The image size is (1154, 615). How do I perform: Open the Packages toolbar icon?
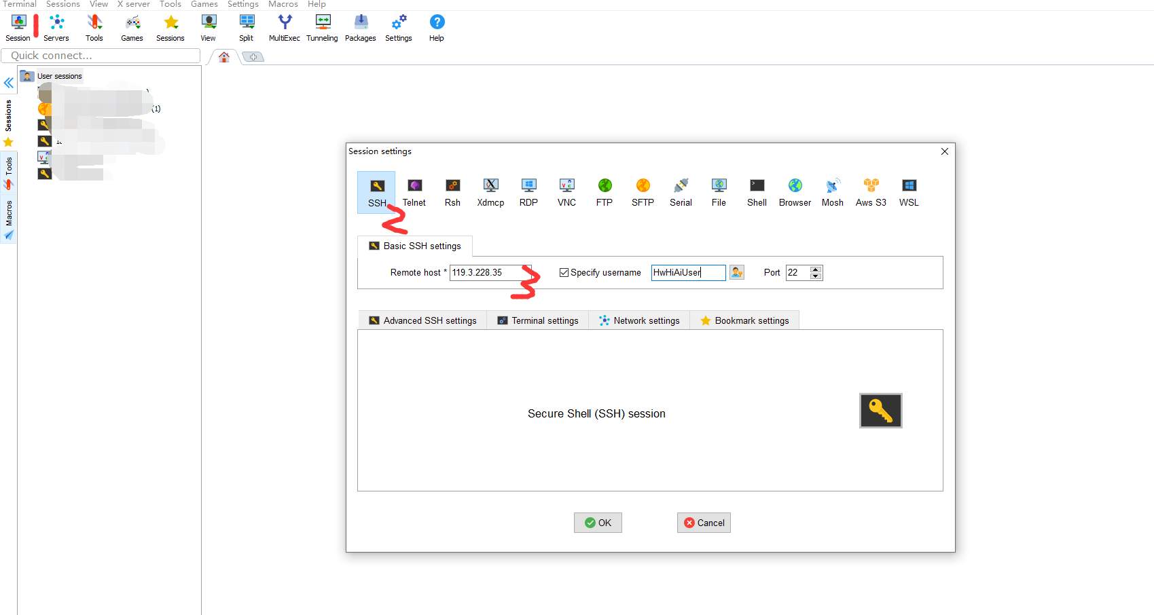tap(361, 28)
